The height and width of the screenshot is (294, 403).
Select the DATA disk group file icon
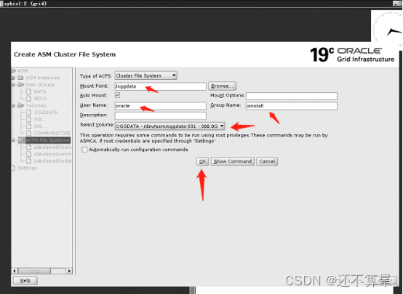(29, 91)
